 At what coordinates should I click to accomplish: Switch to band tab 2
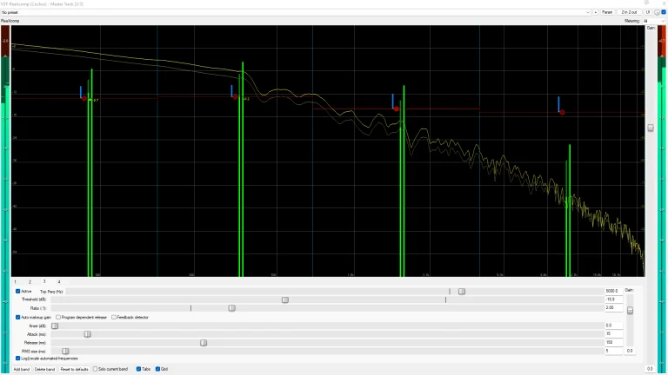pyautogui.click(x=30, y=282)
